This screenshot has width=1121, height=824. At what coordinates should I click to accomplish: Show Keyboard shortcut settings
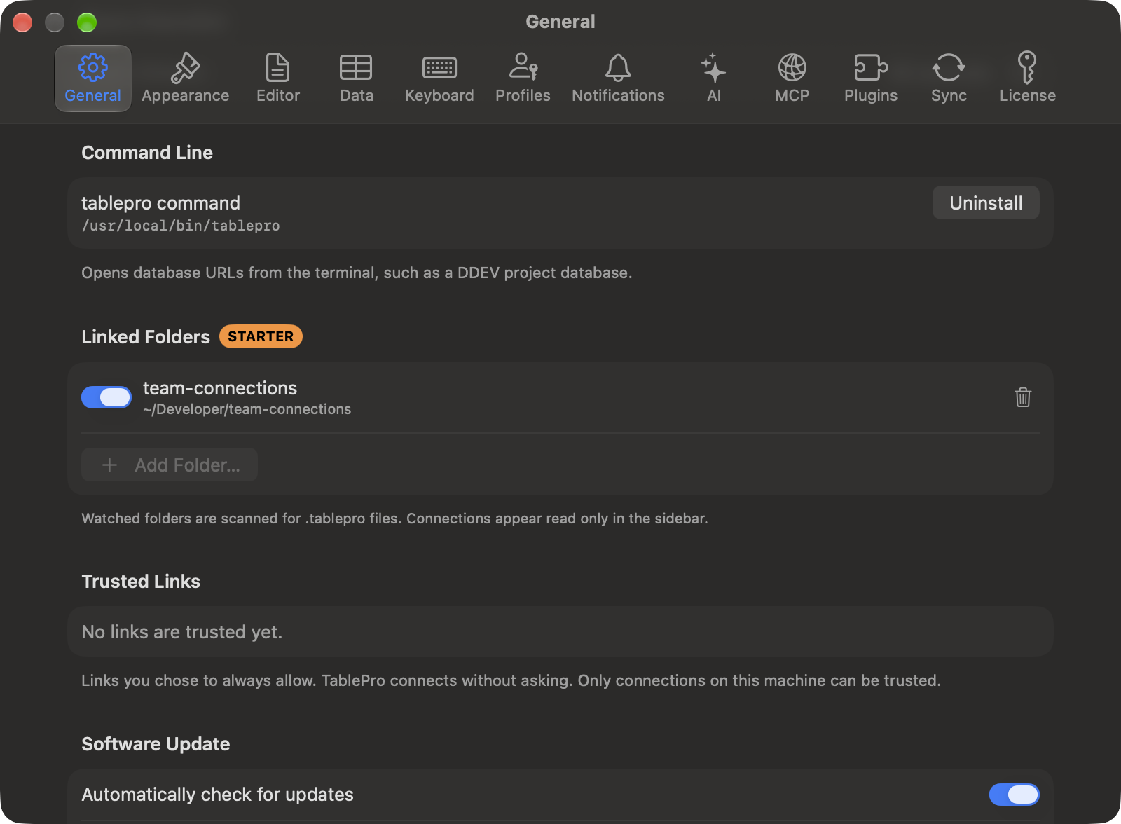(439, 78)
